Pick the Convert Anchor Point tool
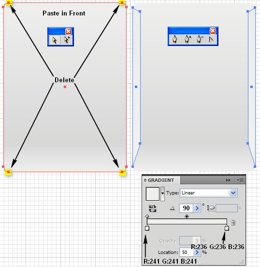260x267 pixels. [211, 39]
